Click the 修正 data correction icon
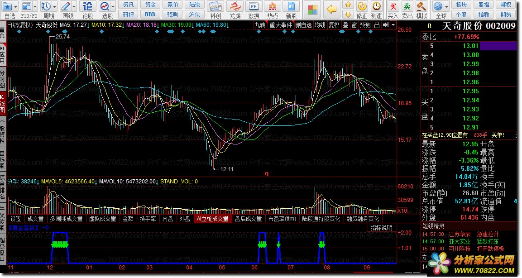The image size is (522, 278). (x=362, y=6)
